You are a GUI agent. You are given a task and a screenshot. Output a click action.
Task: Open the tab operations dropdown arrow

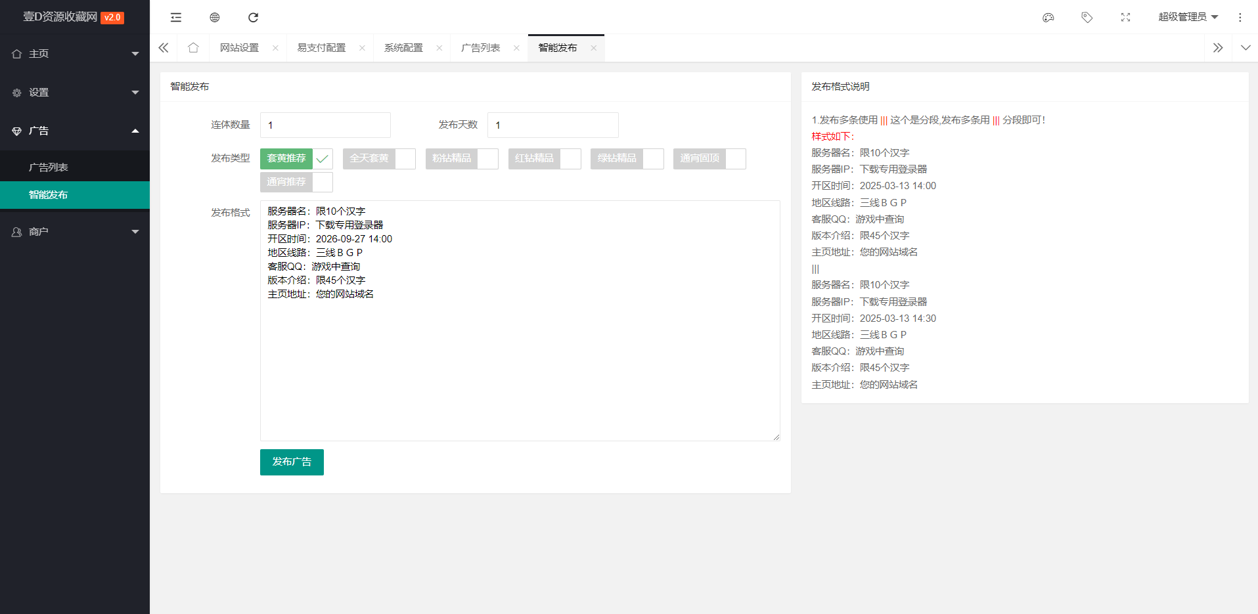click(1245, 48)
